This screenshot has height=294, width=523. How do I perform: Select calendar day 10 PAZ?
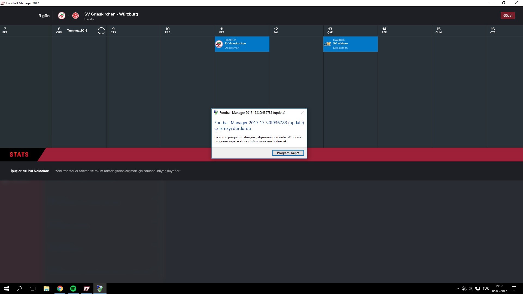coord(168,30)
